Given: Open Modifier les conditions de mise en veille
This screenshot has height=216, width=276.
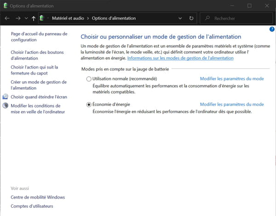Looking at the screenshot, I should (x=38, y=109).
